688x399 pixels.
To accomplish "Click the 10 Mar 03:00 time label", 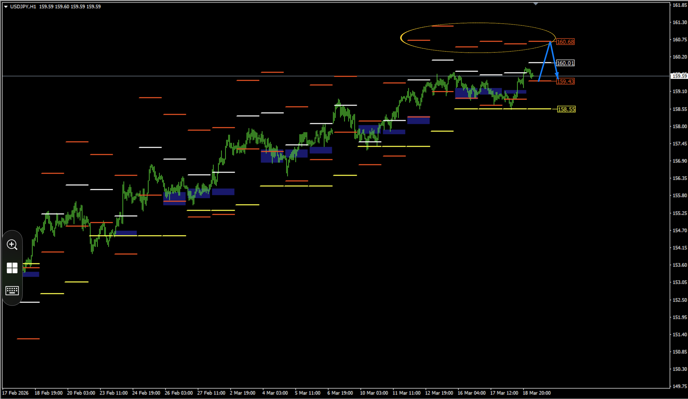I will click(374, 393).
